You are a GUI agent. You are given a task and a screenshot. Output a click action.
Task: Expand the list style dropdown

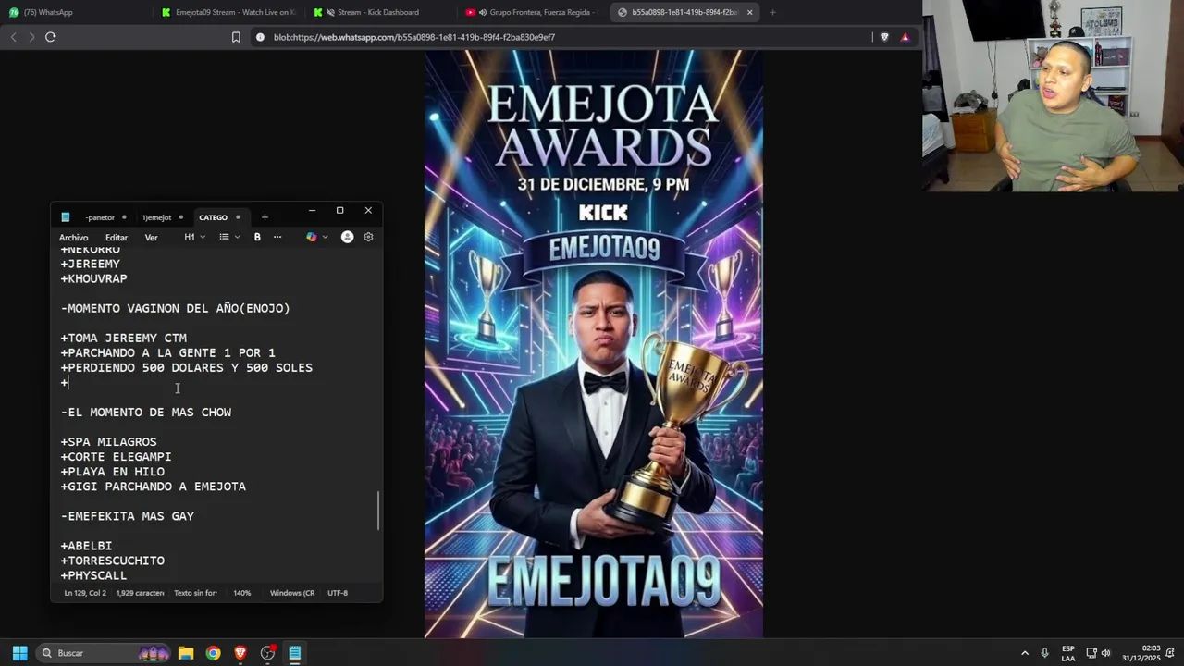(x=229, y=237)
